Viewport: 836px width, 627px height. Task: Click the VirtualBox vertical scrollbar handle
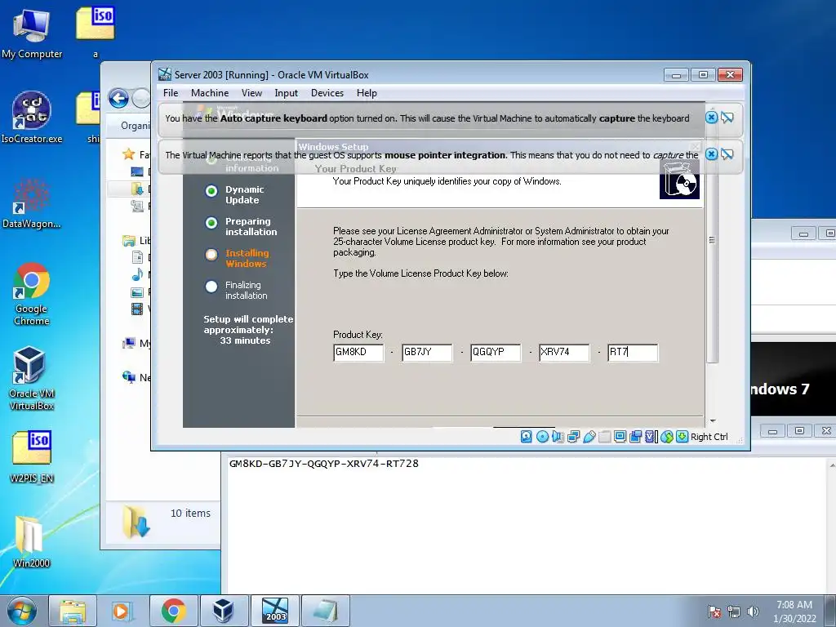pos(712,240)
